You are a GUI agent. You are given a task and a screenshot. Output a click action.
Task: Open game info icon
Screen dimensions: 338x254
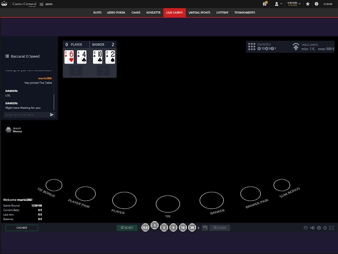[x=319, y=228]
